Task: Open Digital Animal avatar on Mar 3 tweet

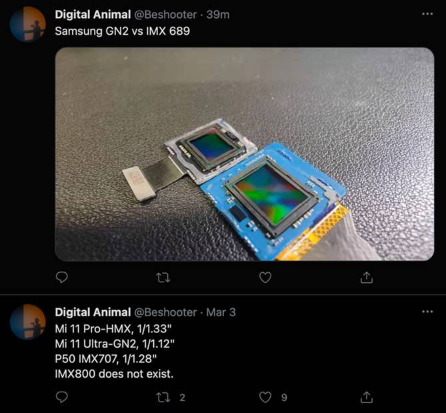Action: click(x=27, y=322)
